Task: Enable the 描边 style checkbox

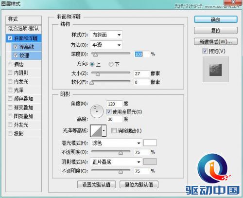Action: click(x=10, y=64)
